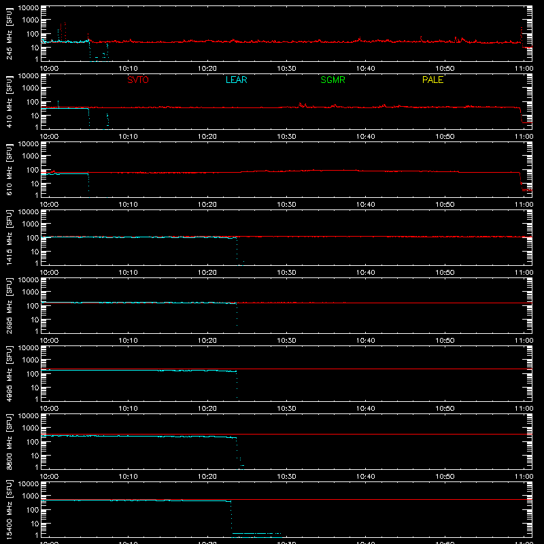The image size is (544, 544).
Task: Click the 10:30 tick label under the 4995 MHz plot
Action: [286, 409]
